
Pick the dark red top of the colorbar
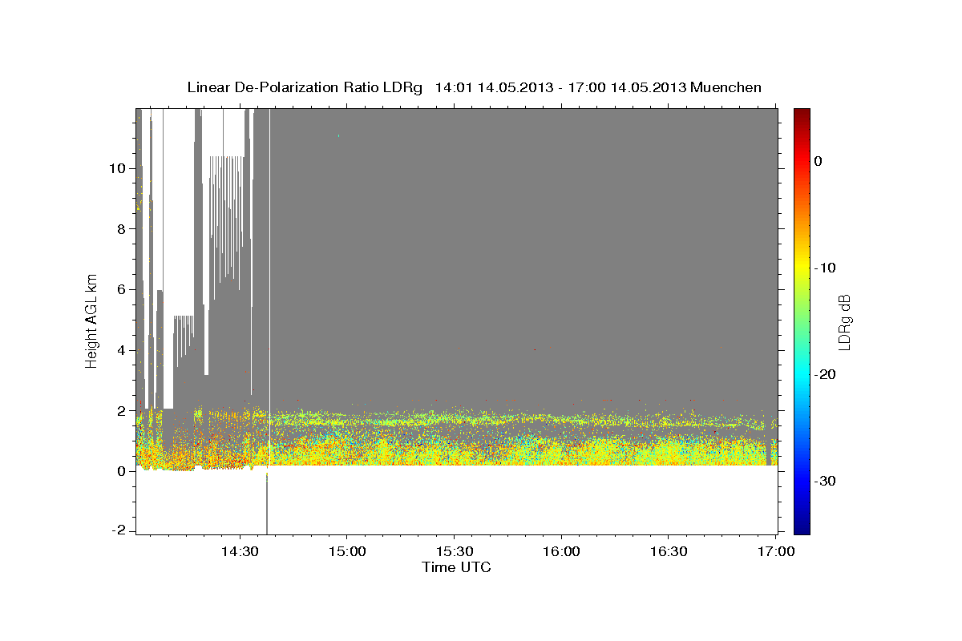802,113
